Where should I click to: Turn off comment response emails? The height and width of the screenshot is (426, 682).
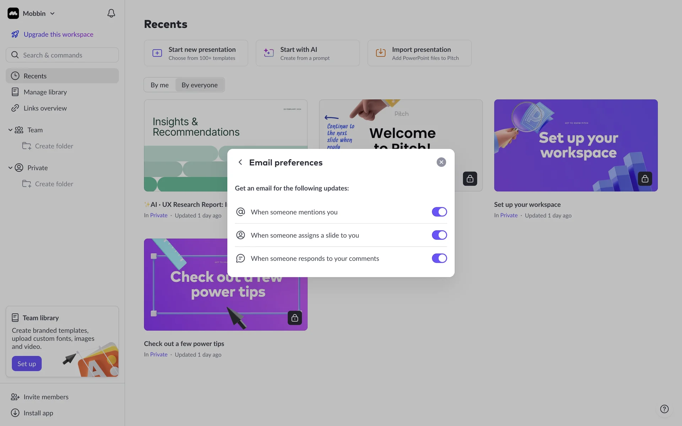coord(439,258)
